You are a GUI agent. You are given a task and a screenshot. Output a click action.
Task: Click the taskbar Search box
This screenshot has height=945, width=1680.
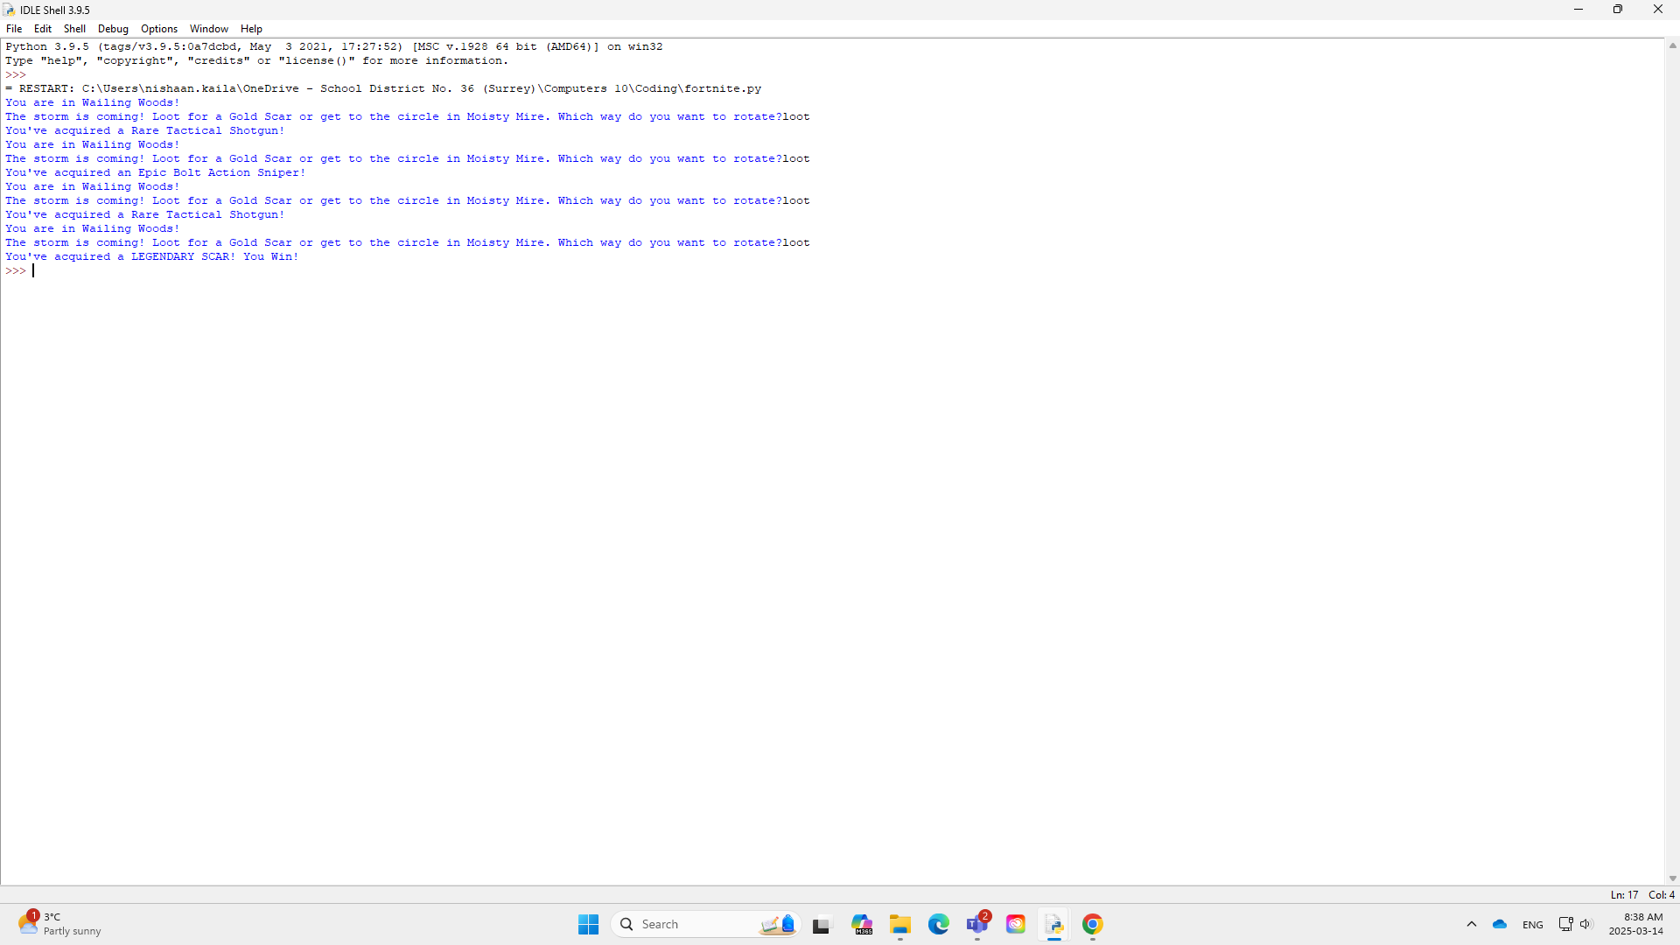click(691, 925)
